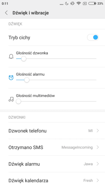Tap the back arrow icon
The width and height of the screenshot is (105, 186).
tap(6, 13)
